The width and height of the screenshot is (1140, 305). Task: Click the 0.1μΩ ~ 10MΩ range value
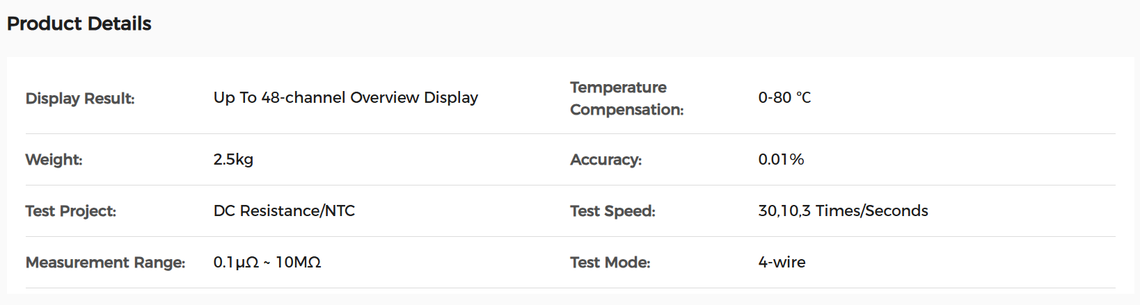pyautogui.click(x=267, y=263)
